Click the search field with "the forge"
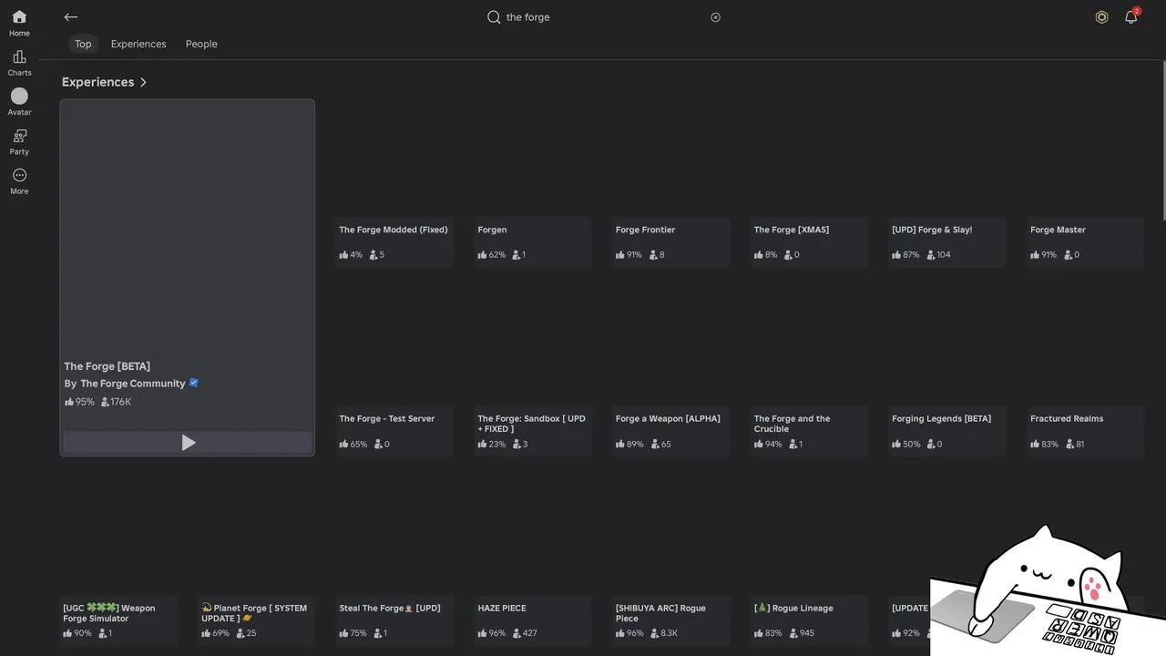Image resolution: width=1166 pixels, height=656 pixels. (x=601, y=17)
